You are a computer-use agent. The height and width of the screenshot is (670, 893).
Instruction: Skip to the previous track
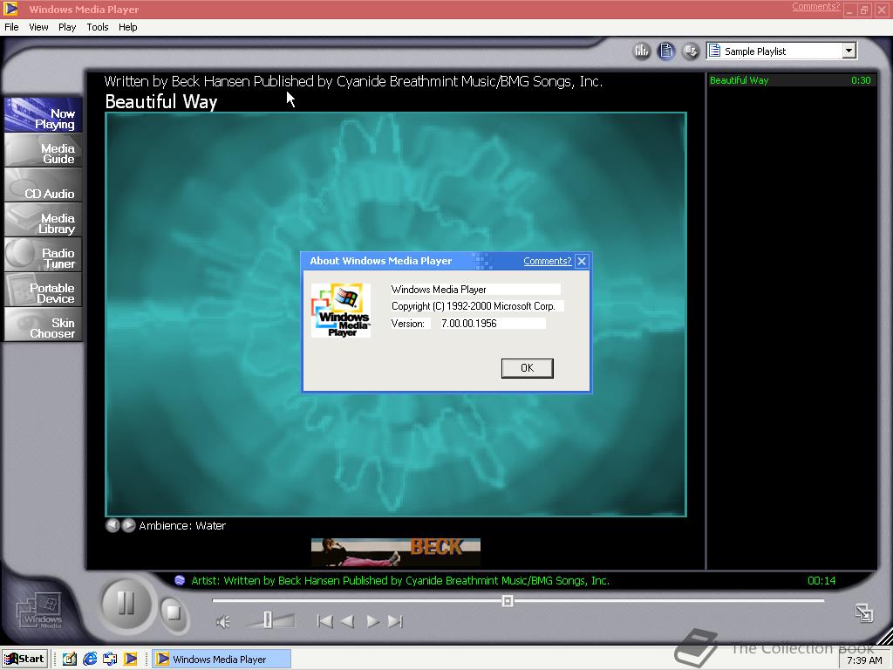tap(324, 621)
